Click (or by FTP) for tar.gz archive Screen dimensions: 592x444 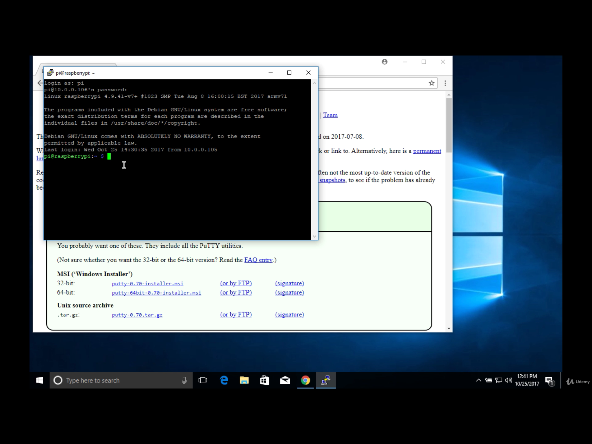[x=236, y=314]
